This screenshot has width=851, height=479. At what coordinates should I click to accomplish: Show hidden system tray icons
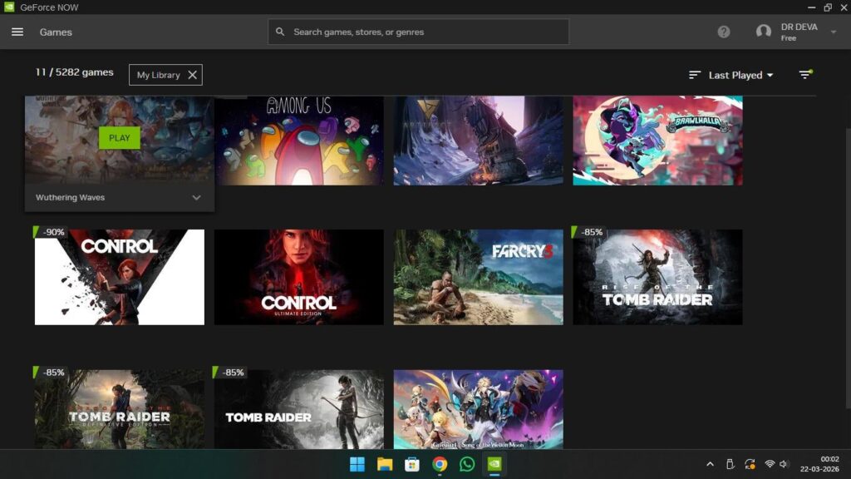[x=710, y=464]
